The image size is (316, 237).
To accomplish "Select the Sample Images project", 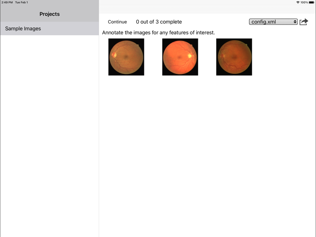I will tap(50, 28).
